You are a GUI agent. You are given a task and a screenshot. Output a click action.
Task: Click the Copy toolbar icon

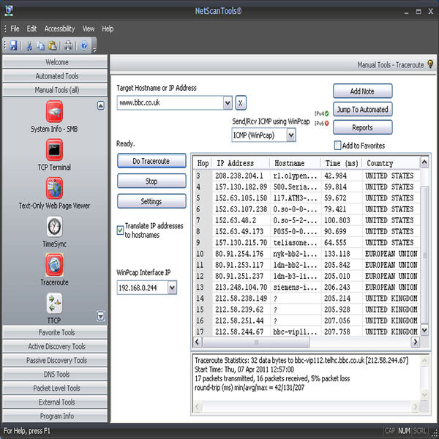pyautogui.click(x=41, y=45)
